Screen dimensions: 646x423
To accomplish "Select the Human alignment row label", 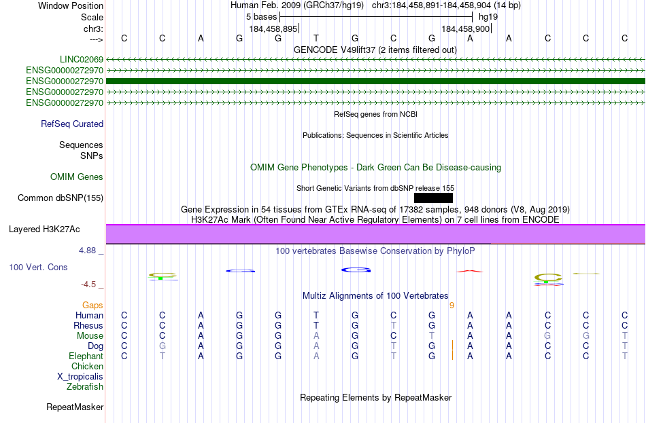I will [89, 316].
